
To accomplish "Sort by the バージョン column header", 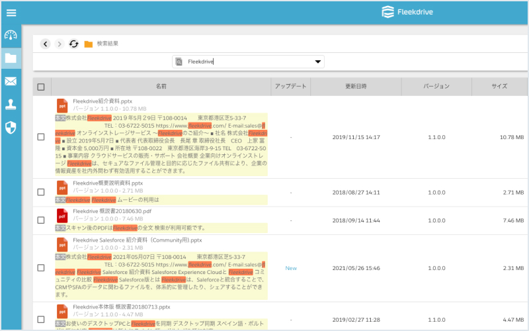I will (436, 87).
